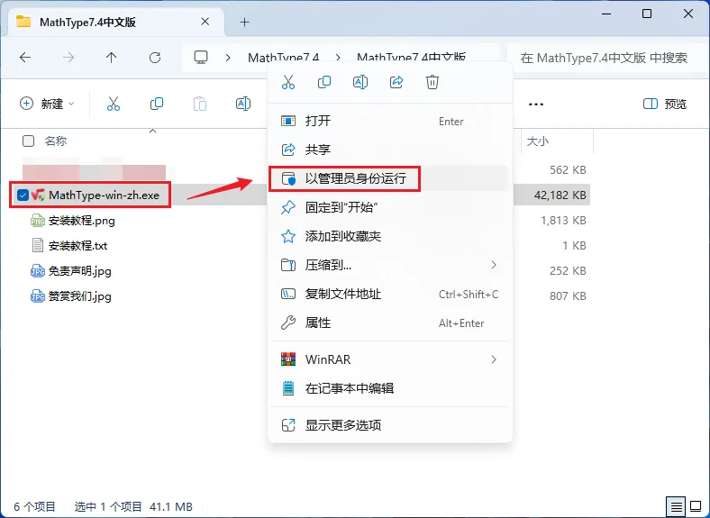Click the Copy icon in context menu

pos(324,82)
